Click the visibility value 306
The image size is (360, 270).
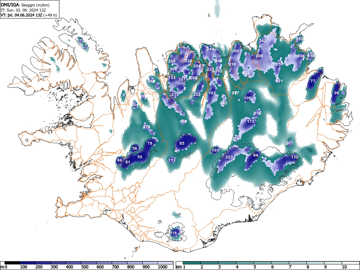219,61
